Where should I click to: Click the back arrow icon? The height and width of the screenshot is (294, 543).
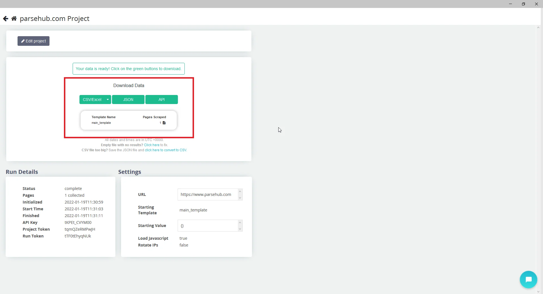coord(6,19)
